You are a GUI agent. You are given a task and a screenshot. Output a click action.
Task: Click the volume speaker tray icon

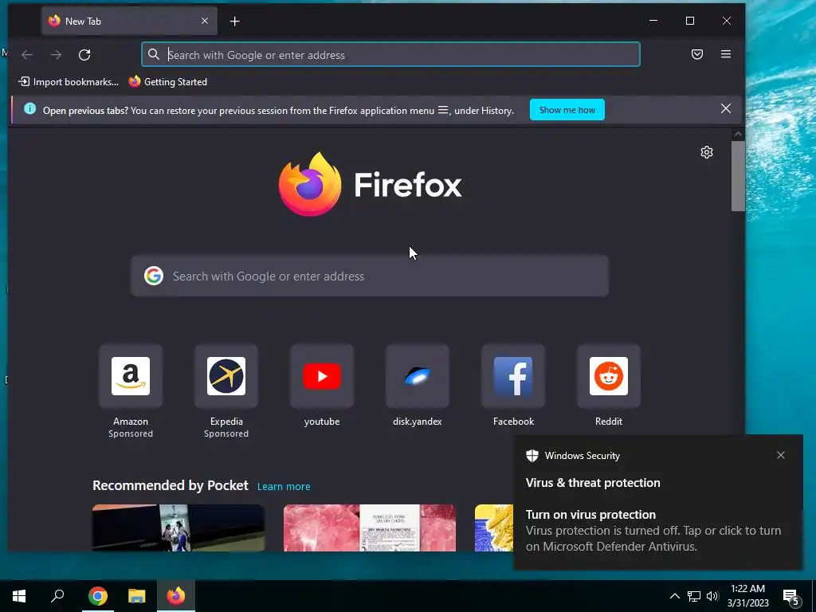click(x=712, y=596)
